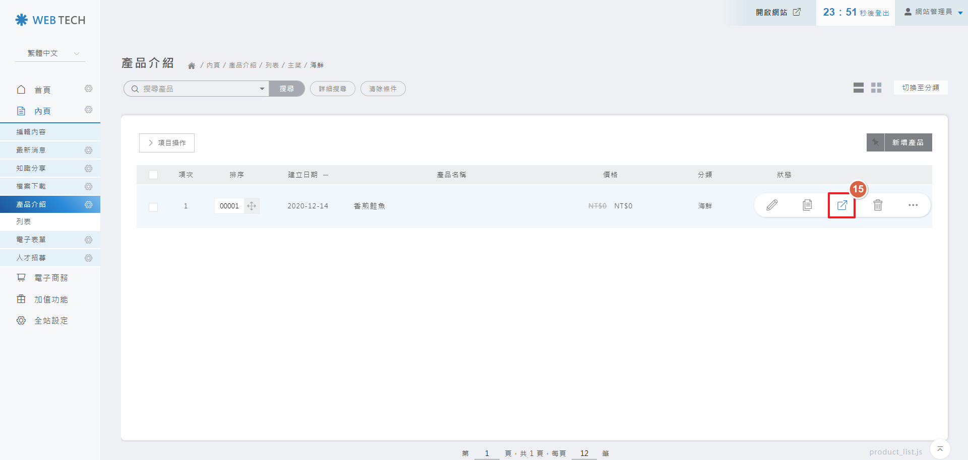Switch to list view layout icon
Screen dimensions: 968x460
click(858, 88)
